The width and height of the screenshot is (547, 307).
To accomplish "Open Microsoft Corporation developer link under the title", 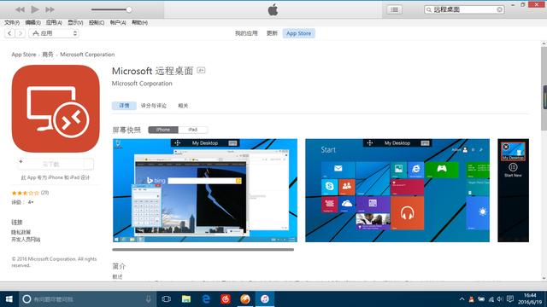I will [x=142, y=84].
